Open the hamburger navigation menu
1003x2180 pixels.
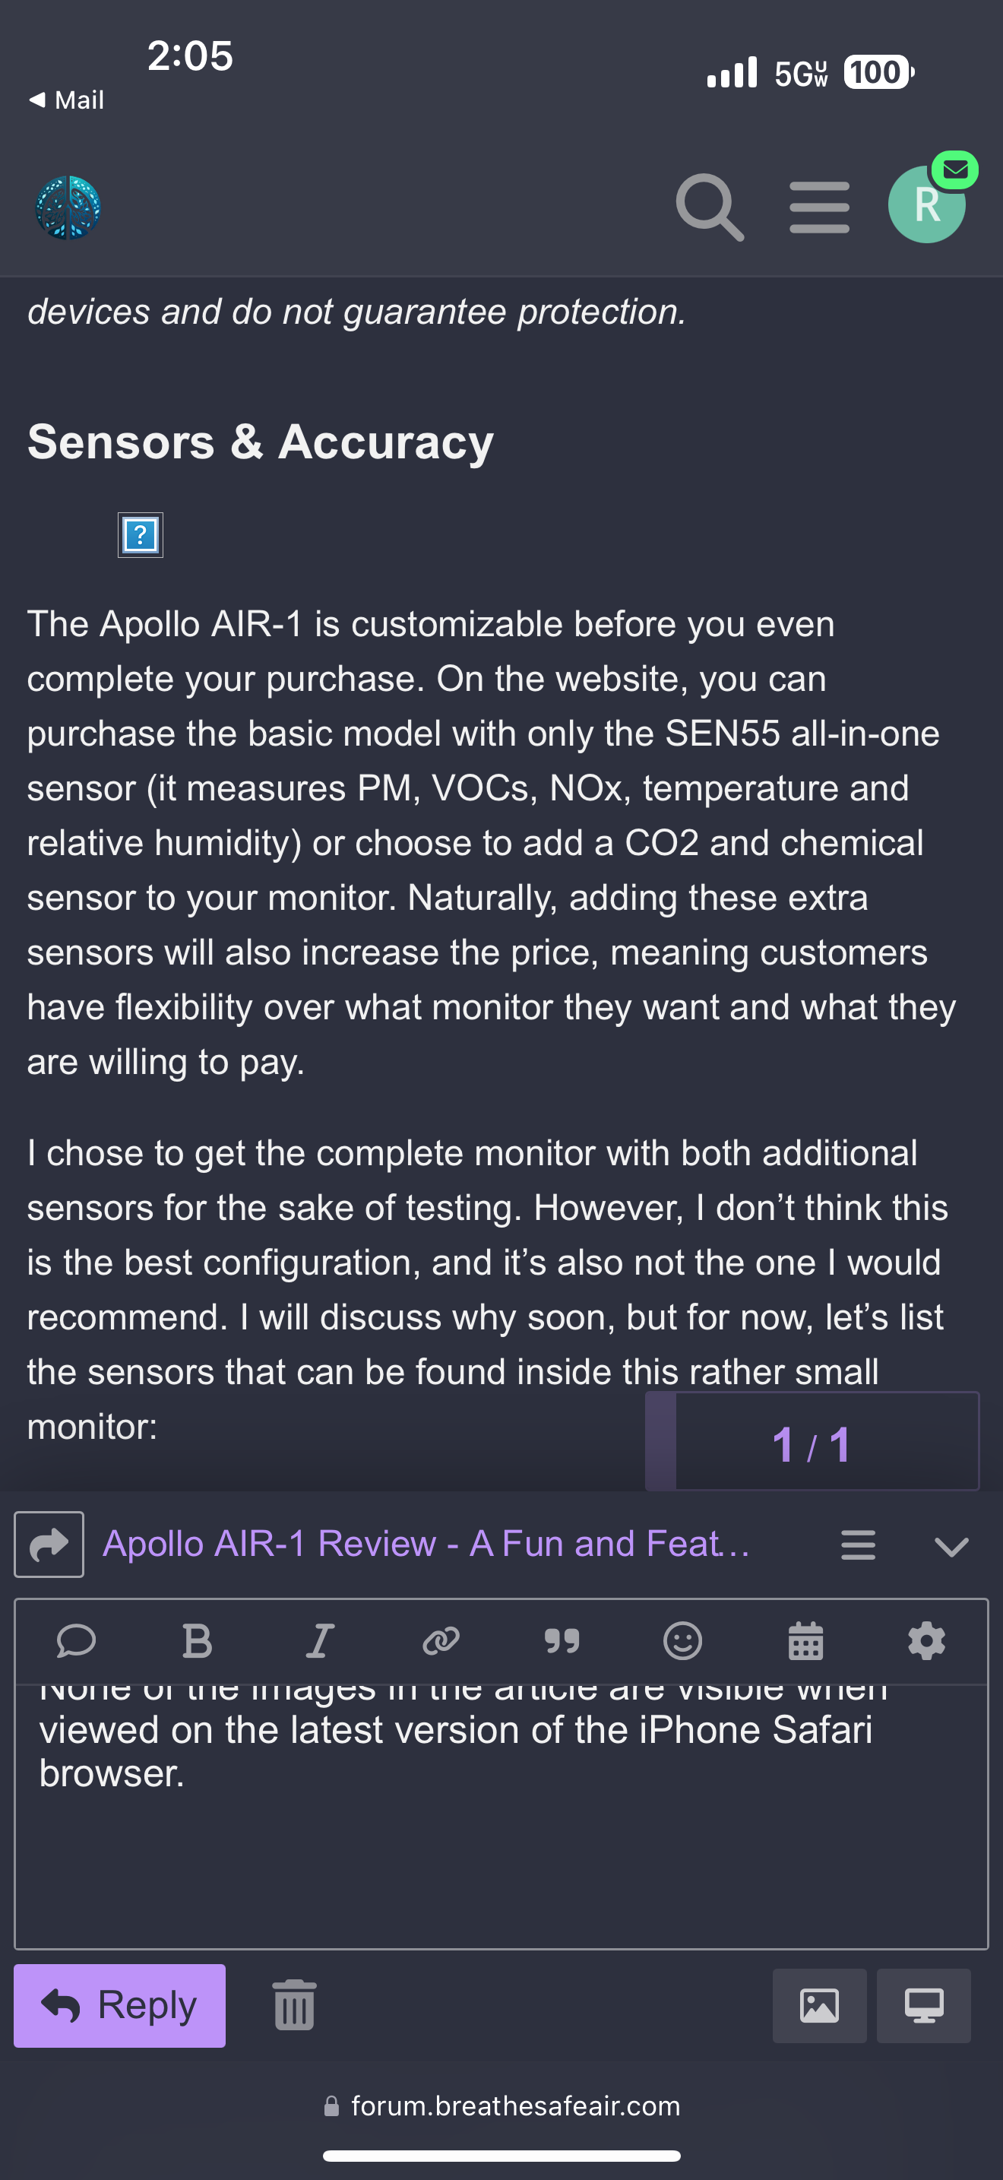coord(818,207)
